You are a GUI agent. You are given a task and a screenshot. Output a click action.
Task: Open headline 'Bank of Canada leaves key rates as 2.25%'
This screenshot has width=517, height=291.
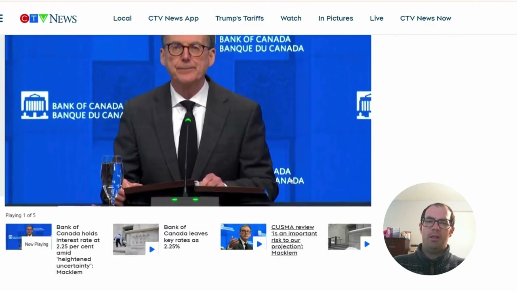[x=186, y=236]
